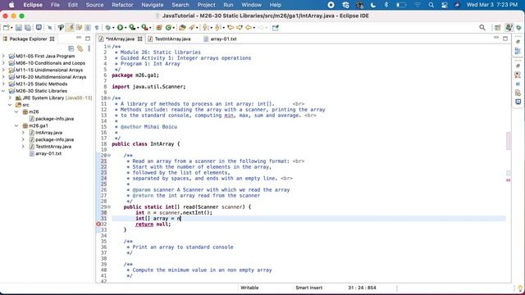Switch to the array-01.txt editor tab
The height and width of the screenshot is (295, 525).
click(223, 39)
